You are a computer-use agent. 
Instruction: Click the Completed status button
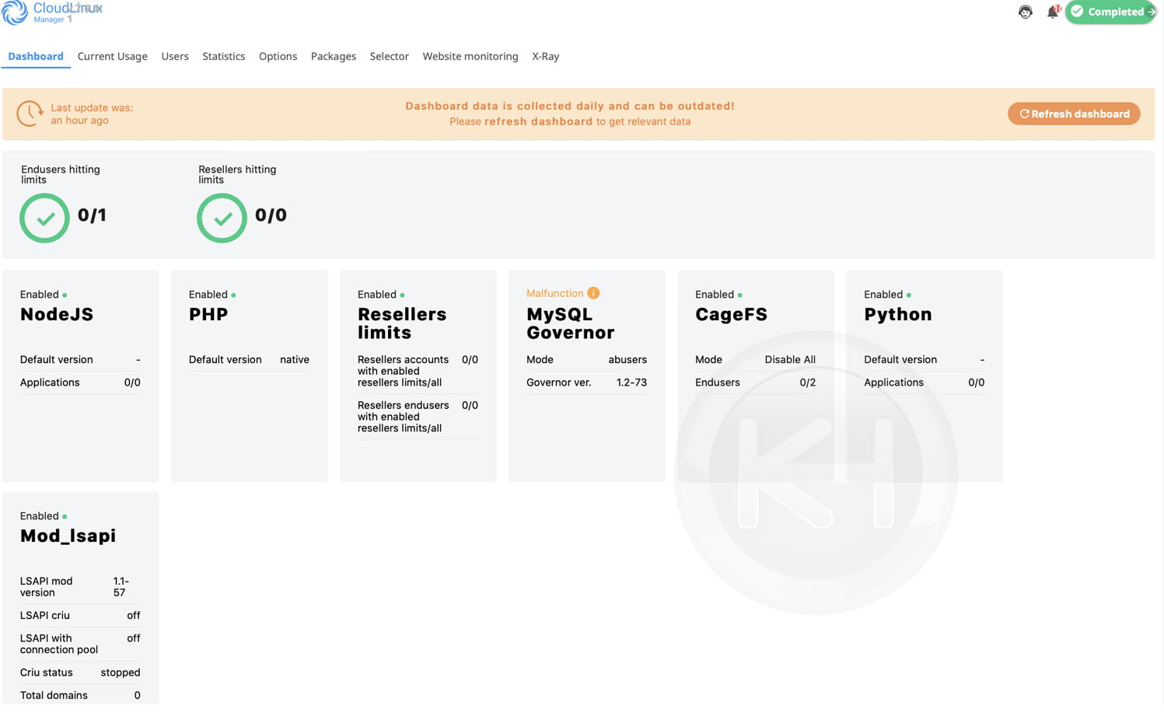click(1109, 12)
